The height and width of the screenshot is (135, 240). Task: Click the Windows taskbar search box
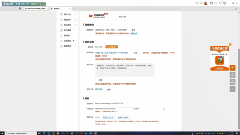(21, 133)
